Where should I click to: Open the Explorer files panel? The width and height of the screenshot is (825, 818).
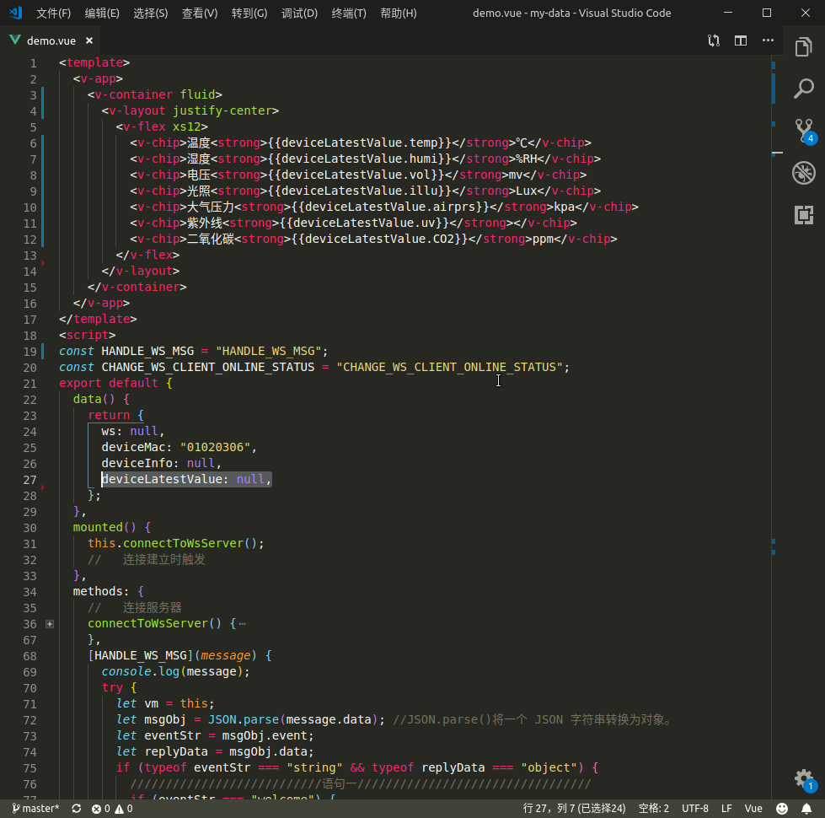coord(803,47)
